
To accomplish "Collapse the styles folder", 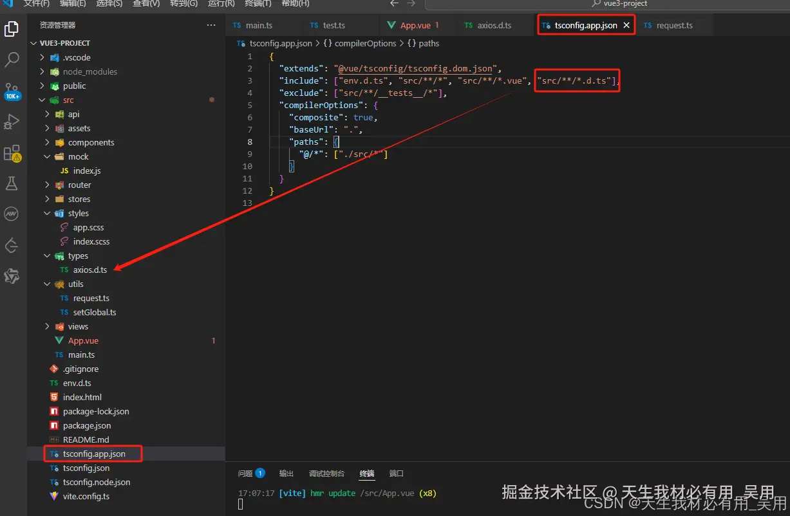I will pos(126,213).
